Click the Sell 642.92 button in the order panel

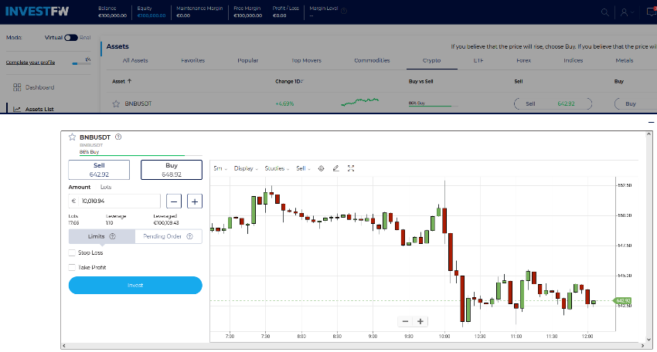(x=100, y=170)
